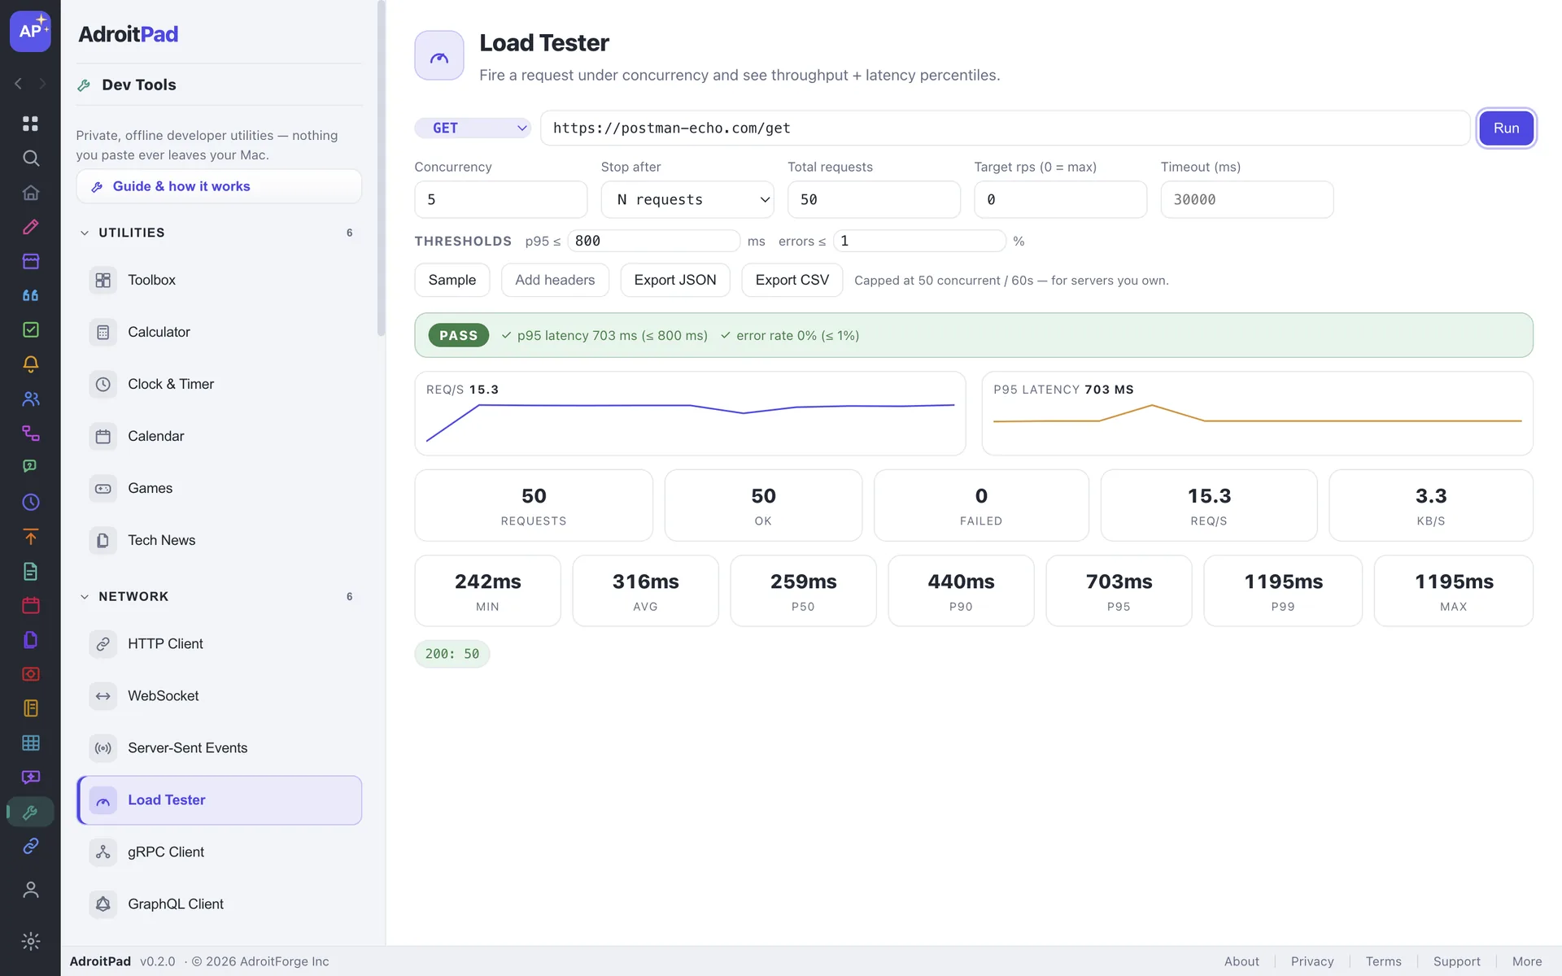Open the people contacts icon in rail
This screenshot has width=1562, height=976.
coord(30,399)
